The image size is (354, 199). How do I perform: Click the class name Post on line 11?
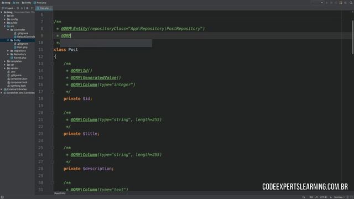coord(73,50)
